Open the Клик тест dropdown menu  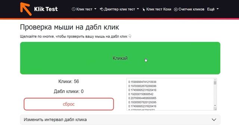[84, 9]
